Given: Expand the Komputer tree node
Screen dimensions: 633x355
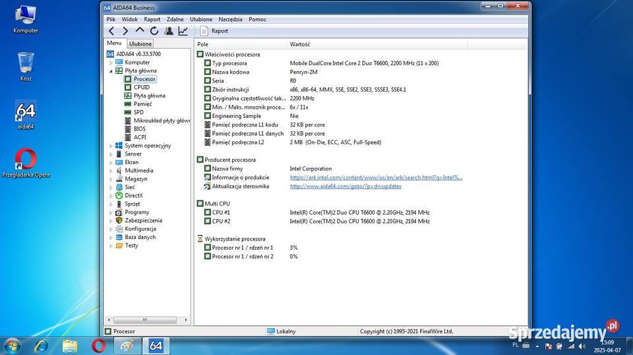Looking at the screenshot, I should point(111,63).
